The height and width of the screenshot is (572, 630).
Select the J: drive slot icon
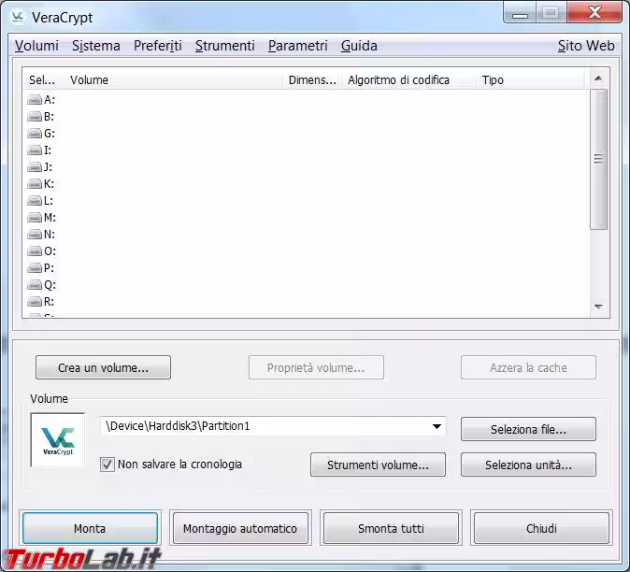[x=35, y=166]
